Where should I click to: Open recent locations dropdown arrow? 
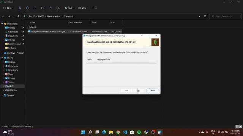tap(14, 16)
